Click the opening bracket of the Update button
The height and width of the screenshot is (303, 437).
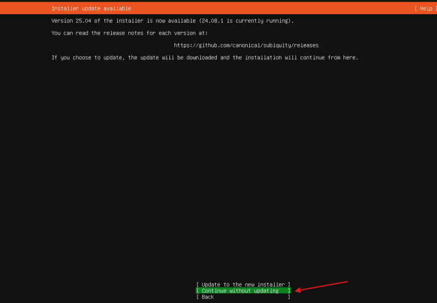click(x=198, y=284)
